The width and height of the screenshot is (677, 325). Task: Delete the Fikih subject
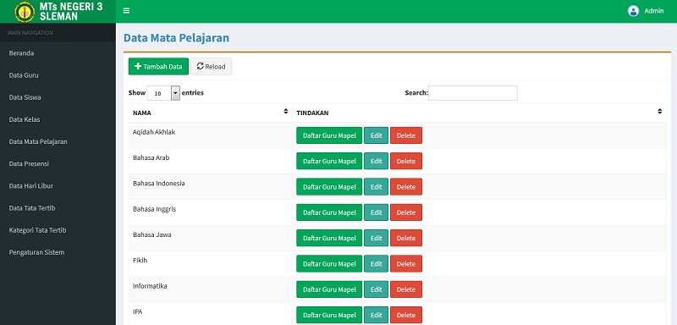click(406, 264)
